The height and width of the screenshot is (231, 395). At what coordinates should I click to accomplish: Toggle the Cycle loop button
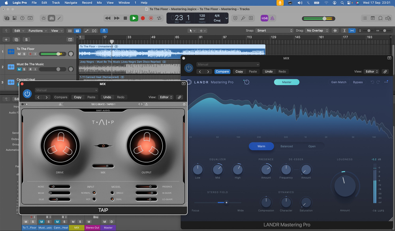159,18
